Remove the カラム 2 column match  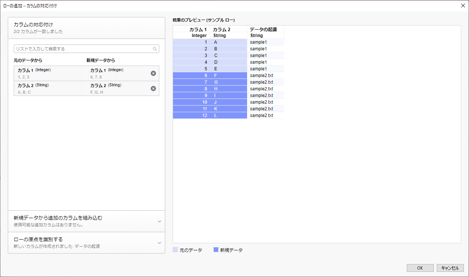coord(153,89)
